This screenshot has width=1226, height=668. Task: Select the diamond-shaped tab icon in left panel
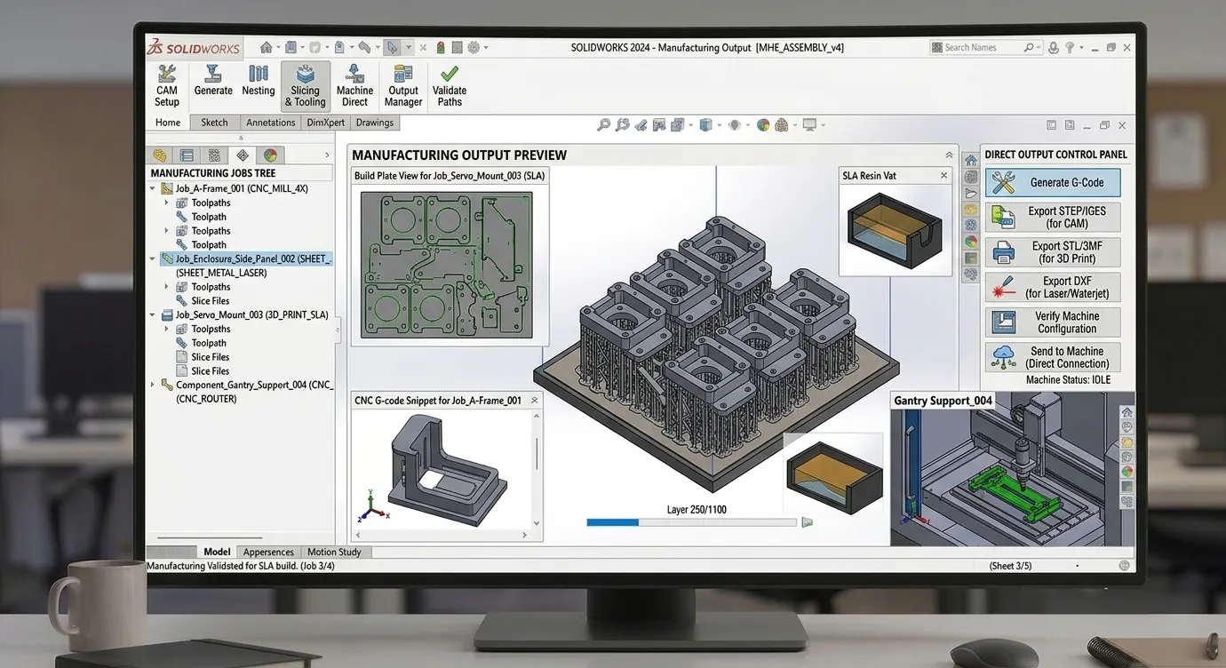(243, 155)
